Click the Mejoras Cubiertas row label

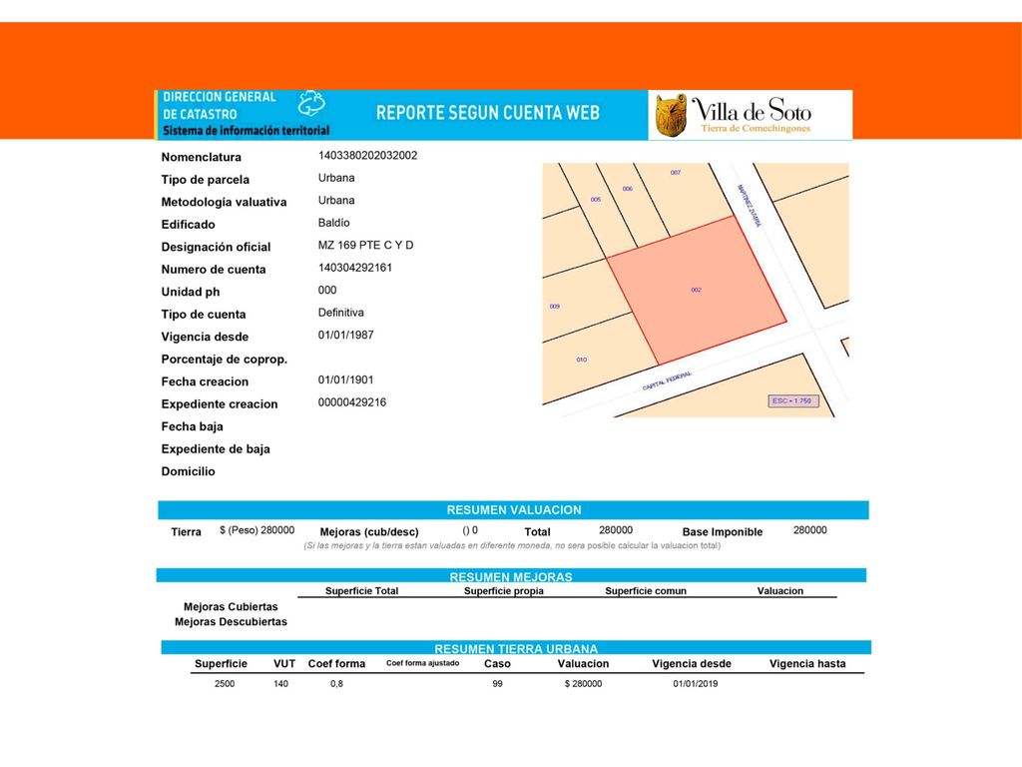point(231,606)
